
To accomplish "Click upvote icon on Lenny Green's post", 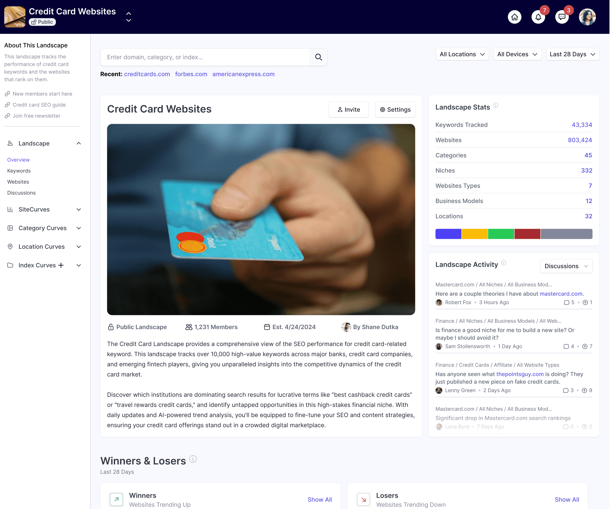I will click(585, 391).
